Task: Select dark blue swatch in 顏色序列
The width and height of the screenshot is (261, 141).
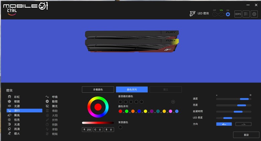Action: [x=139, y=111]
